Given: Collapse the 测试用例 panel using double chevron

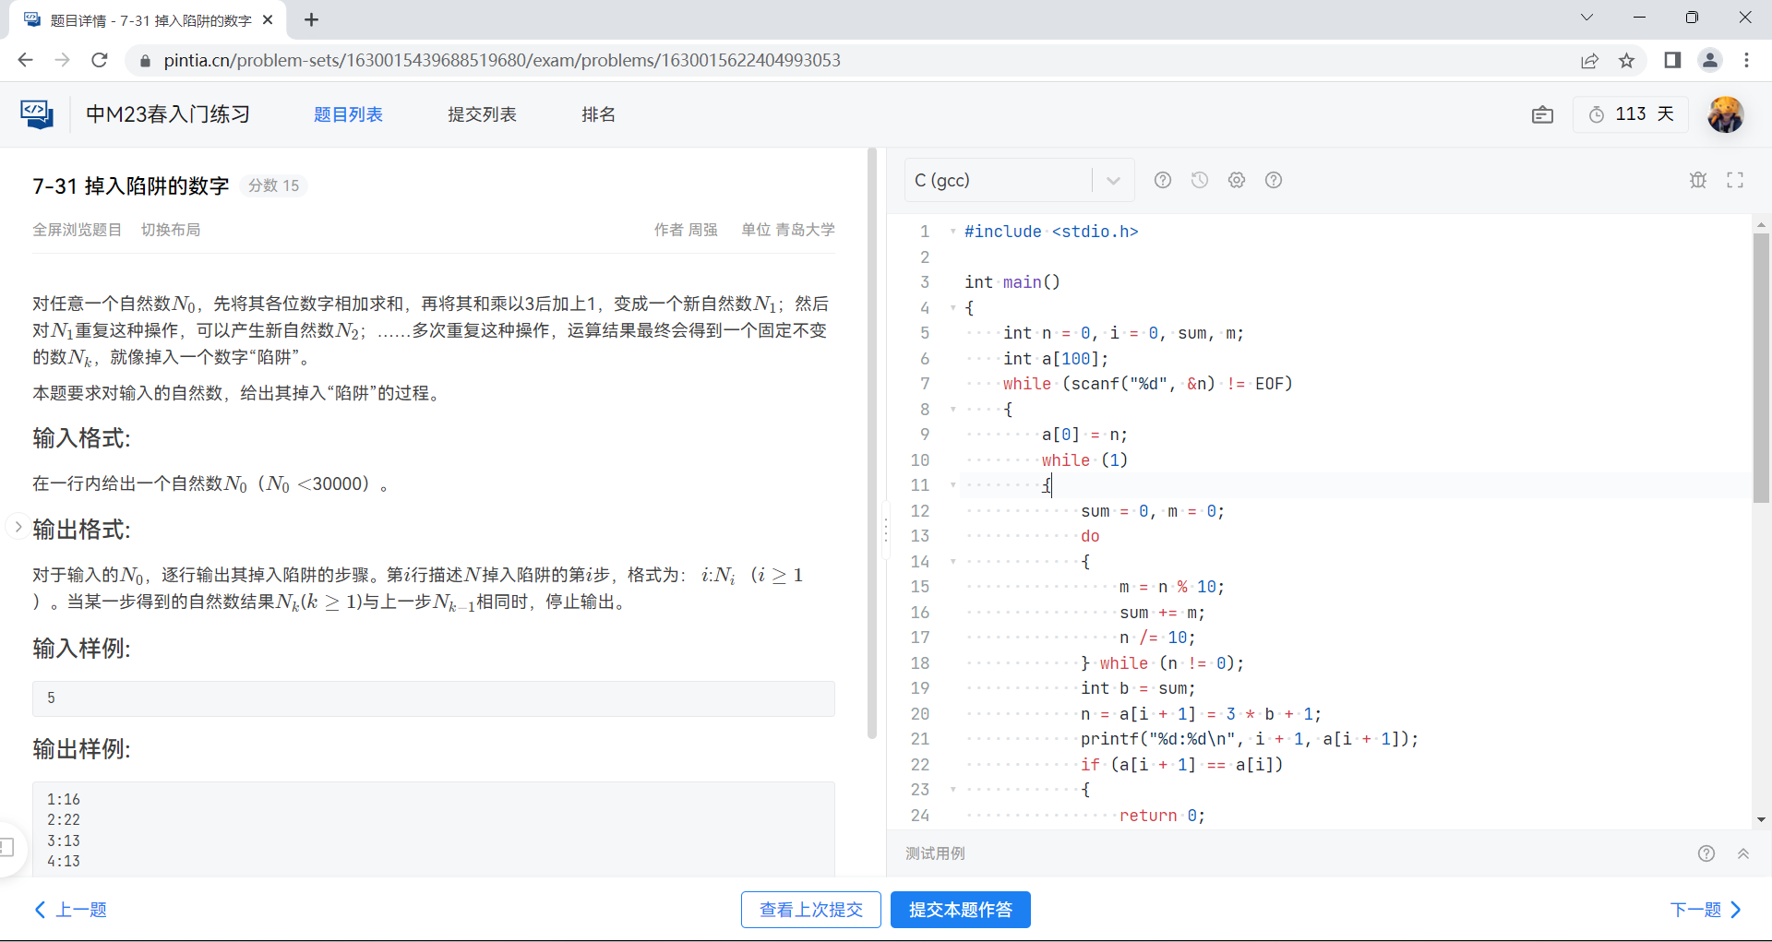Looking at the screenshot, I should coord(1743,853).
